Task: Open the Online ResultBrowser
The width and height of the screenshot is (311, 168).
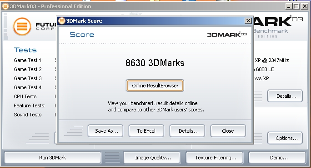Action: (155, 86)
